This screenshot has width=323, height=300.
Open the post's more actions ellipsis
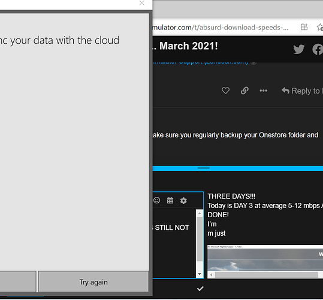tap(263, 91)
